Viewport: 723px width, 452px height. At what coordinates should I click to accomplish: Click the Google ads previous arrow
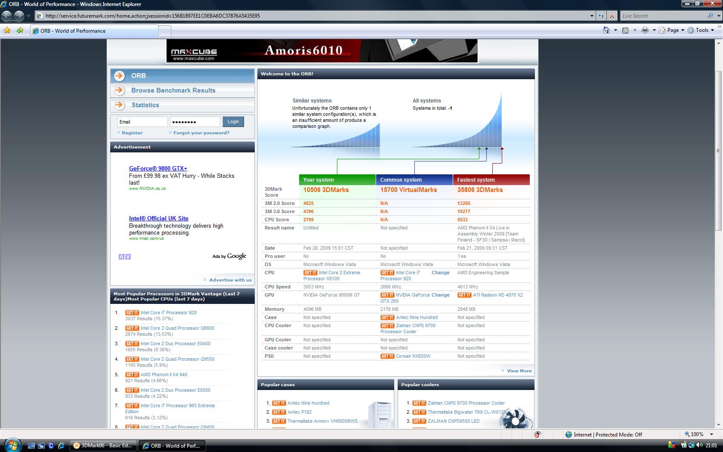pos(121,257)
